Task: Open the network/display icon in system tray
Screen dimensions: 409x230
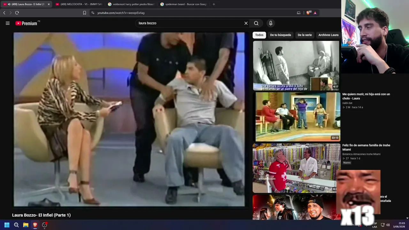Action: coord(382,225)
